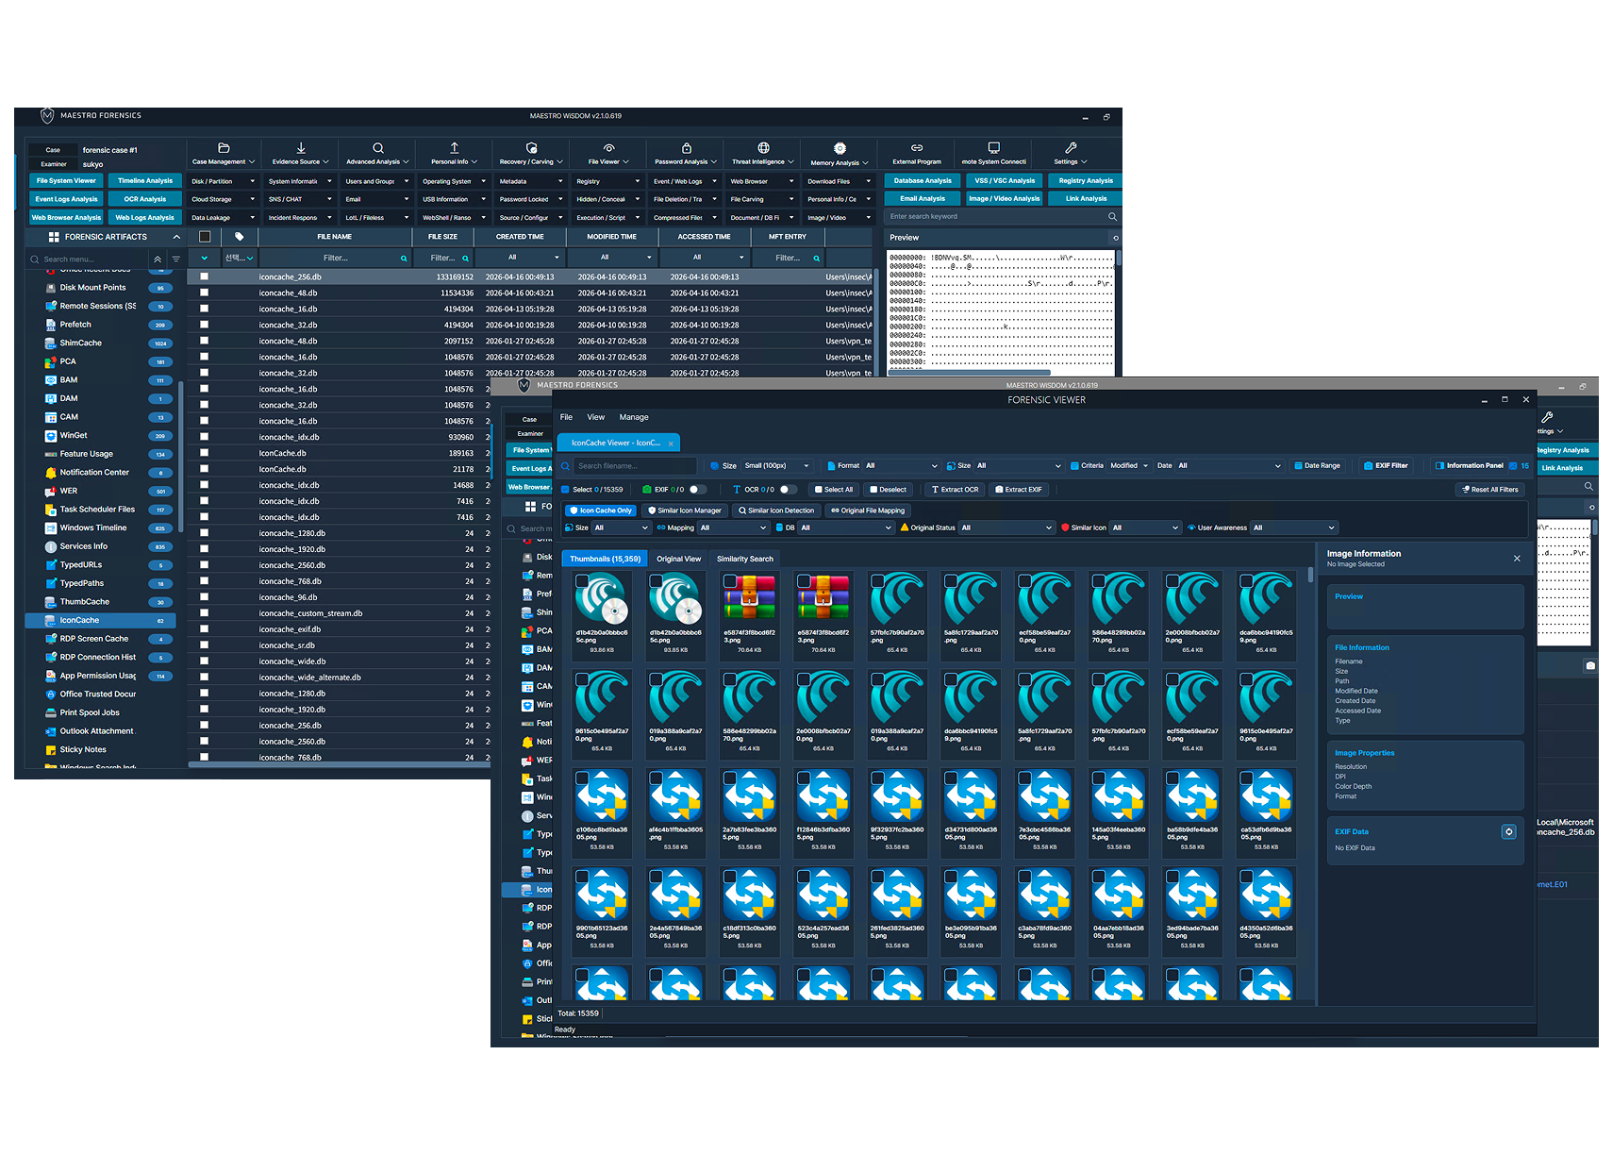Click the Evidence Source download icon
The width and height of the screenshot is (1613, 1155).
point(301,148)
